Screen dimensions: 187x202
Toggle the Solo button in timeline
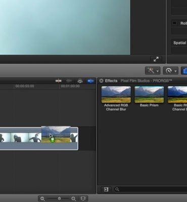[x=80, y=81]
